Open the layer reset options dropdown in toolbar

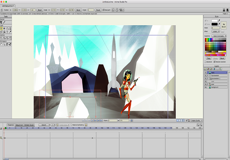pos(122,10)
